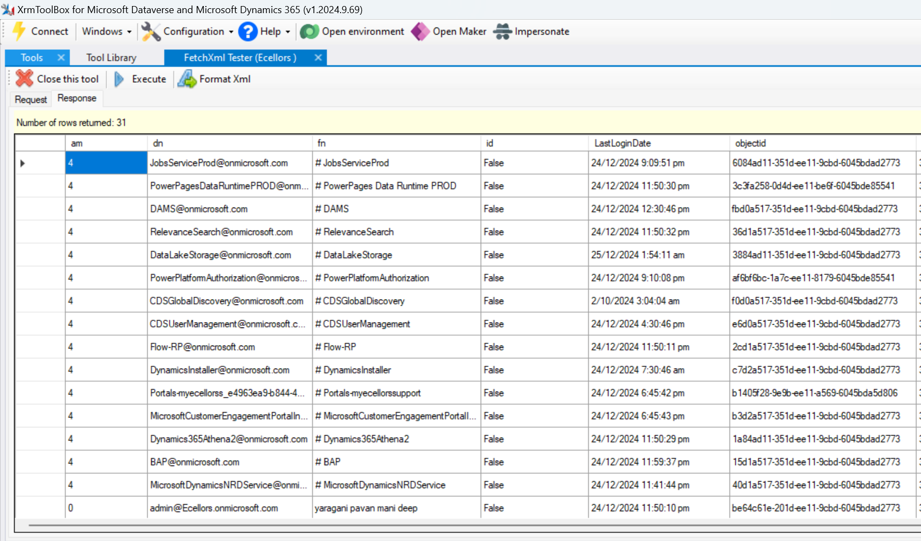Viewport: 921px width, 541px height.
Task: Select the admin@Ecellors.onmicrosoft.com cell
Action: (214, 508)
